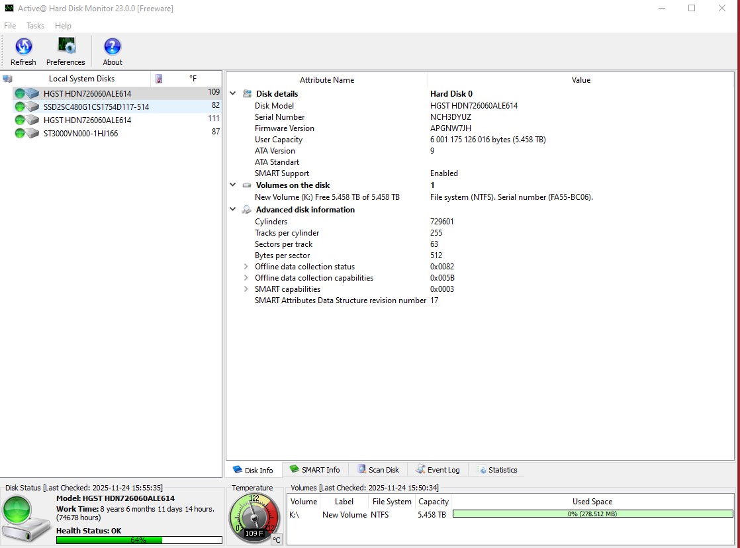The height and width of the screenshot is (548, 740).
Task: Click the Health Status progress bar
Action: 139,540
